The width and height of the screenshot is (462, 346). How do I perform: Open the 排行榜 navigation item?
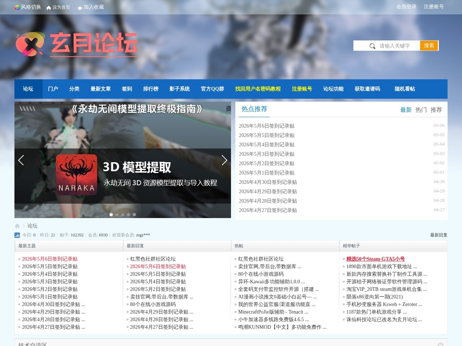coord(151,89)
